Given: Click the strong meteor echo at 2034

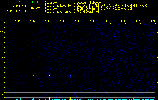Looking at the screenshot, I should point(64,76).
